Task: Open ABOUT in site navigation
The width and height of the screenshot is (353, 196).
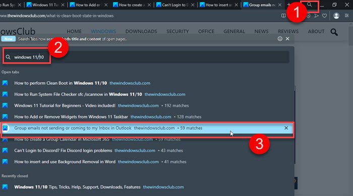Action: 316,31
